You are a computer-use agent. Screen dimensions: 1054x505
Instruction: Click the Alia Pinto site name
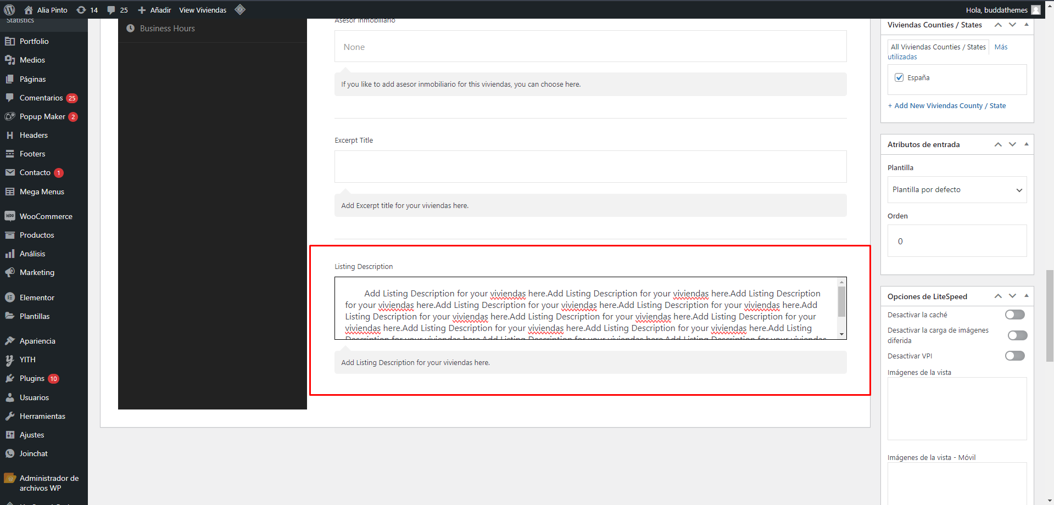52,10
